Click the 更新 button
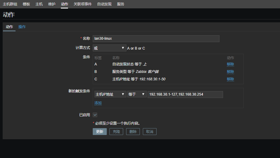This screenshot has height=158, width=280. pos(100,131)
